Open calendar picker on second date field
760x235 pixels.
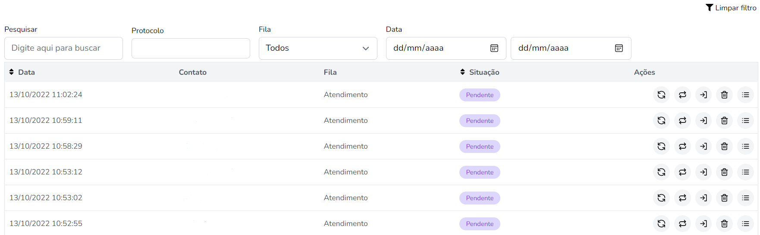point(619,48)
